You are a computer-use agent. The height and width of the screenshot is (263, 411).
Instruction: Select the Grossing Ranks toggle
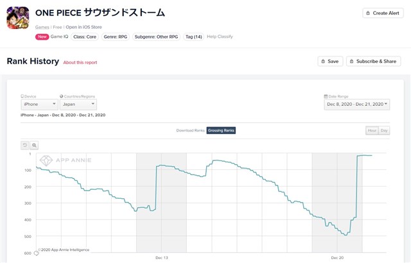pos(221,130)
